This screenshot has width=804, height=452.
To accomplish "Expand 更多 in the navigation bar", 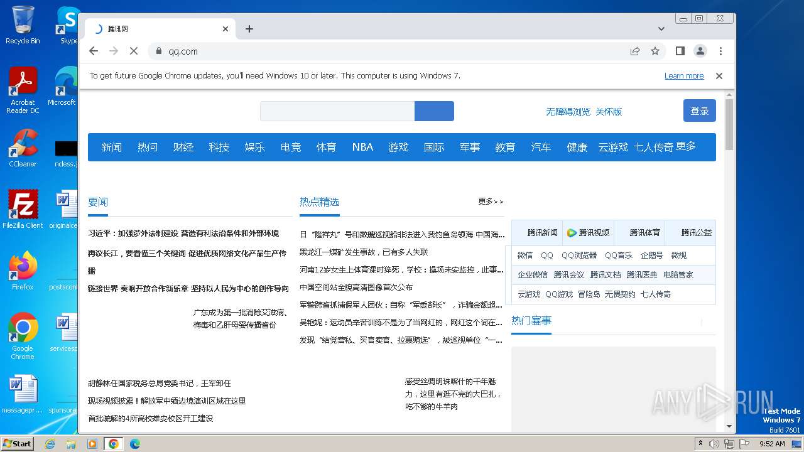I will tap(686, 146).
